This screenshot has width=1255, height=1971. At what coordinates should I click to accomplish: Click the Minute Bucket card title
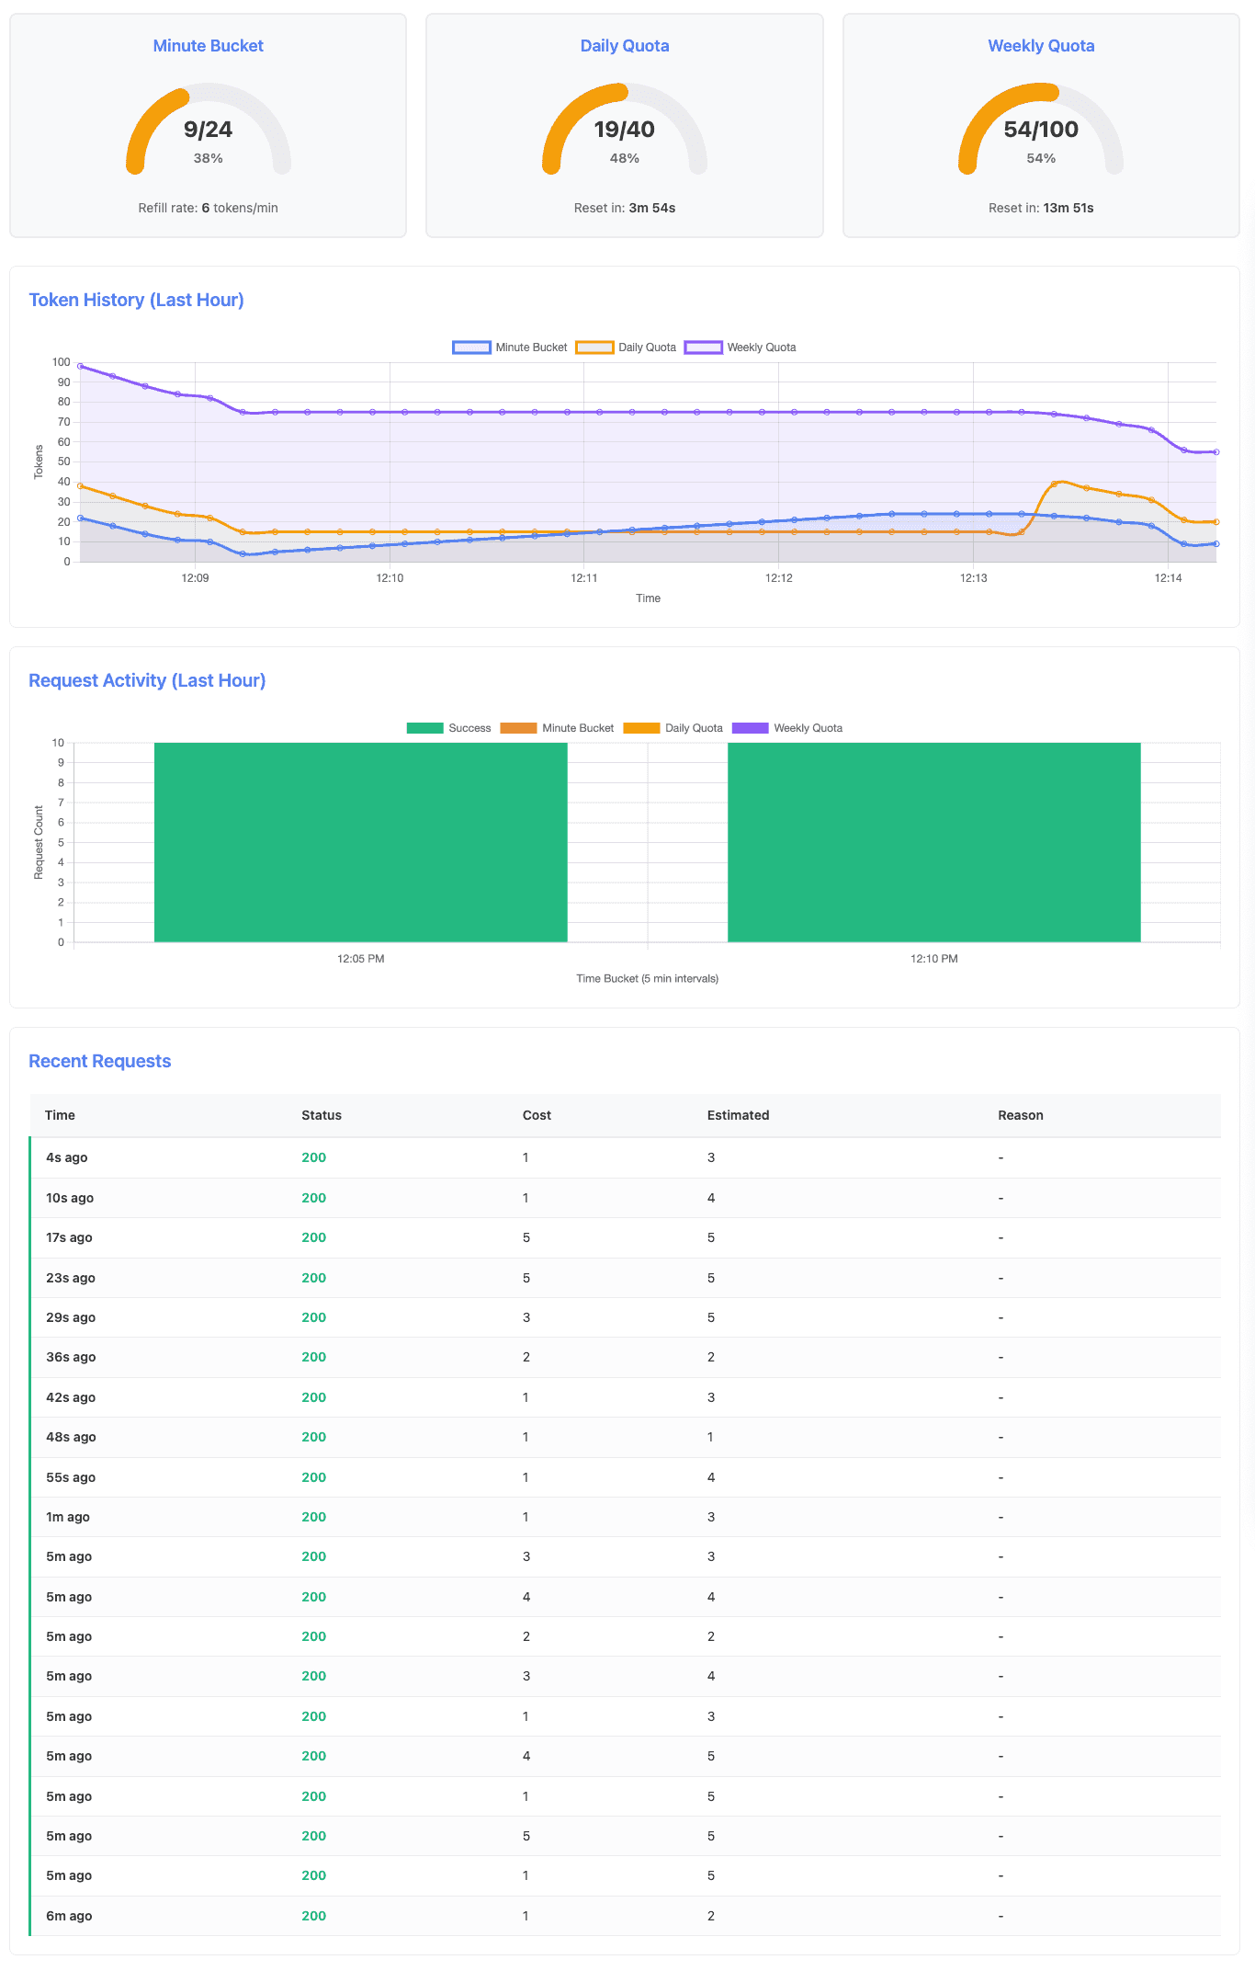208,46
